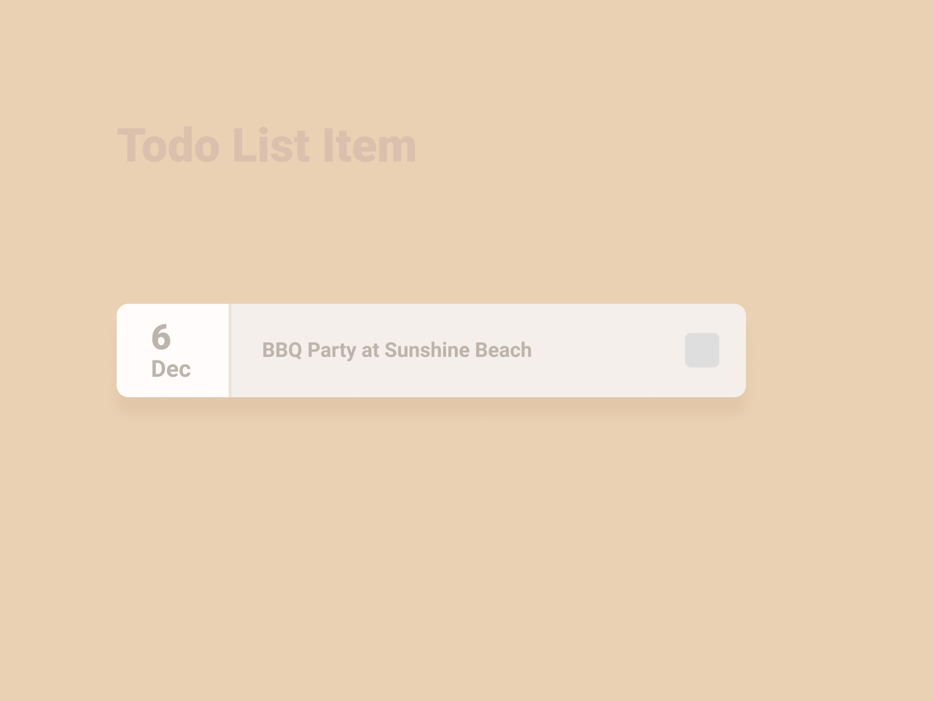934x701 pixels.
Task: Mark BBQ Party at Sunshine Beach done
Action: [x=702, y=350]
